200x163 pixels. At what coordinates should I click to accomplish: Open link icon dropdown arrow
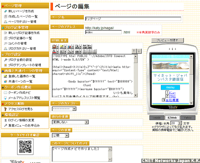click(80, 47)
